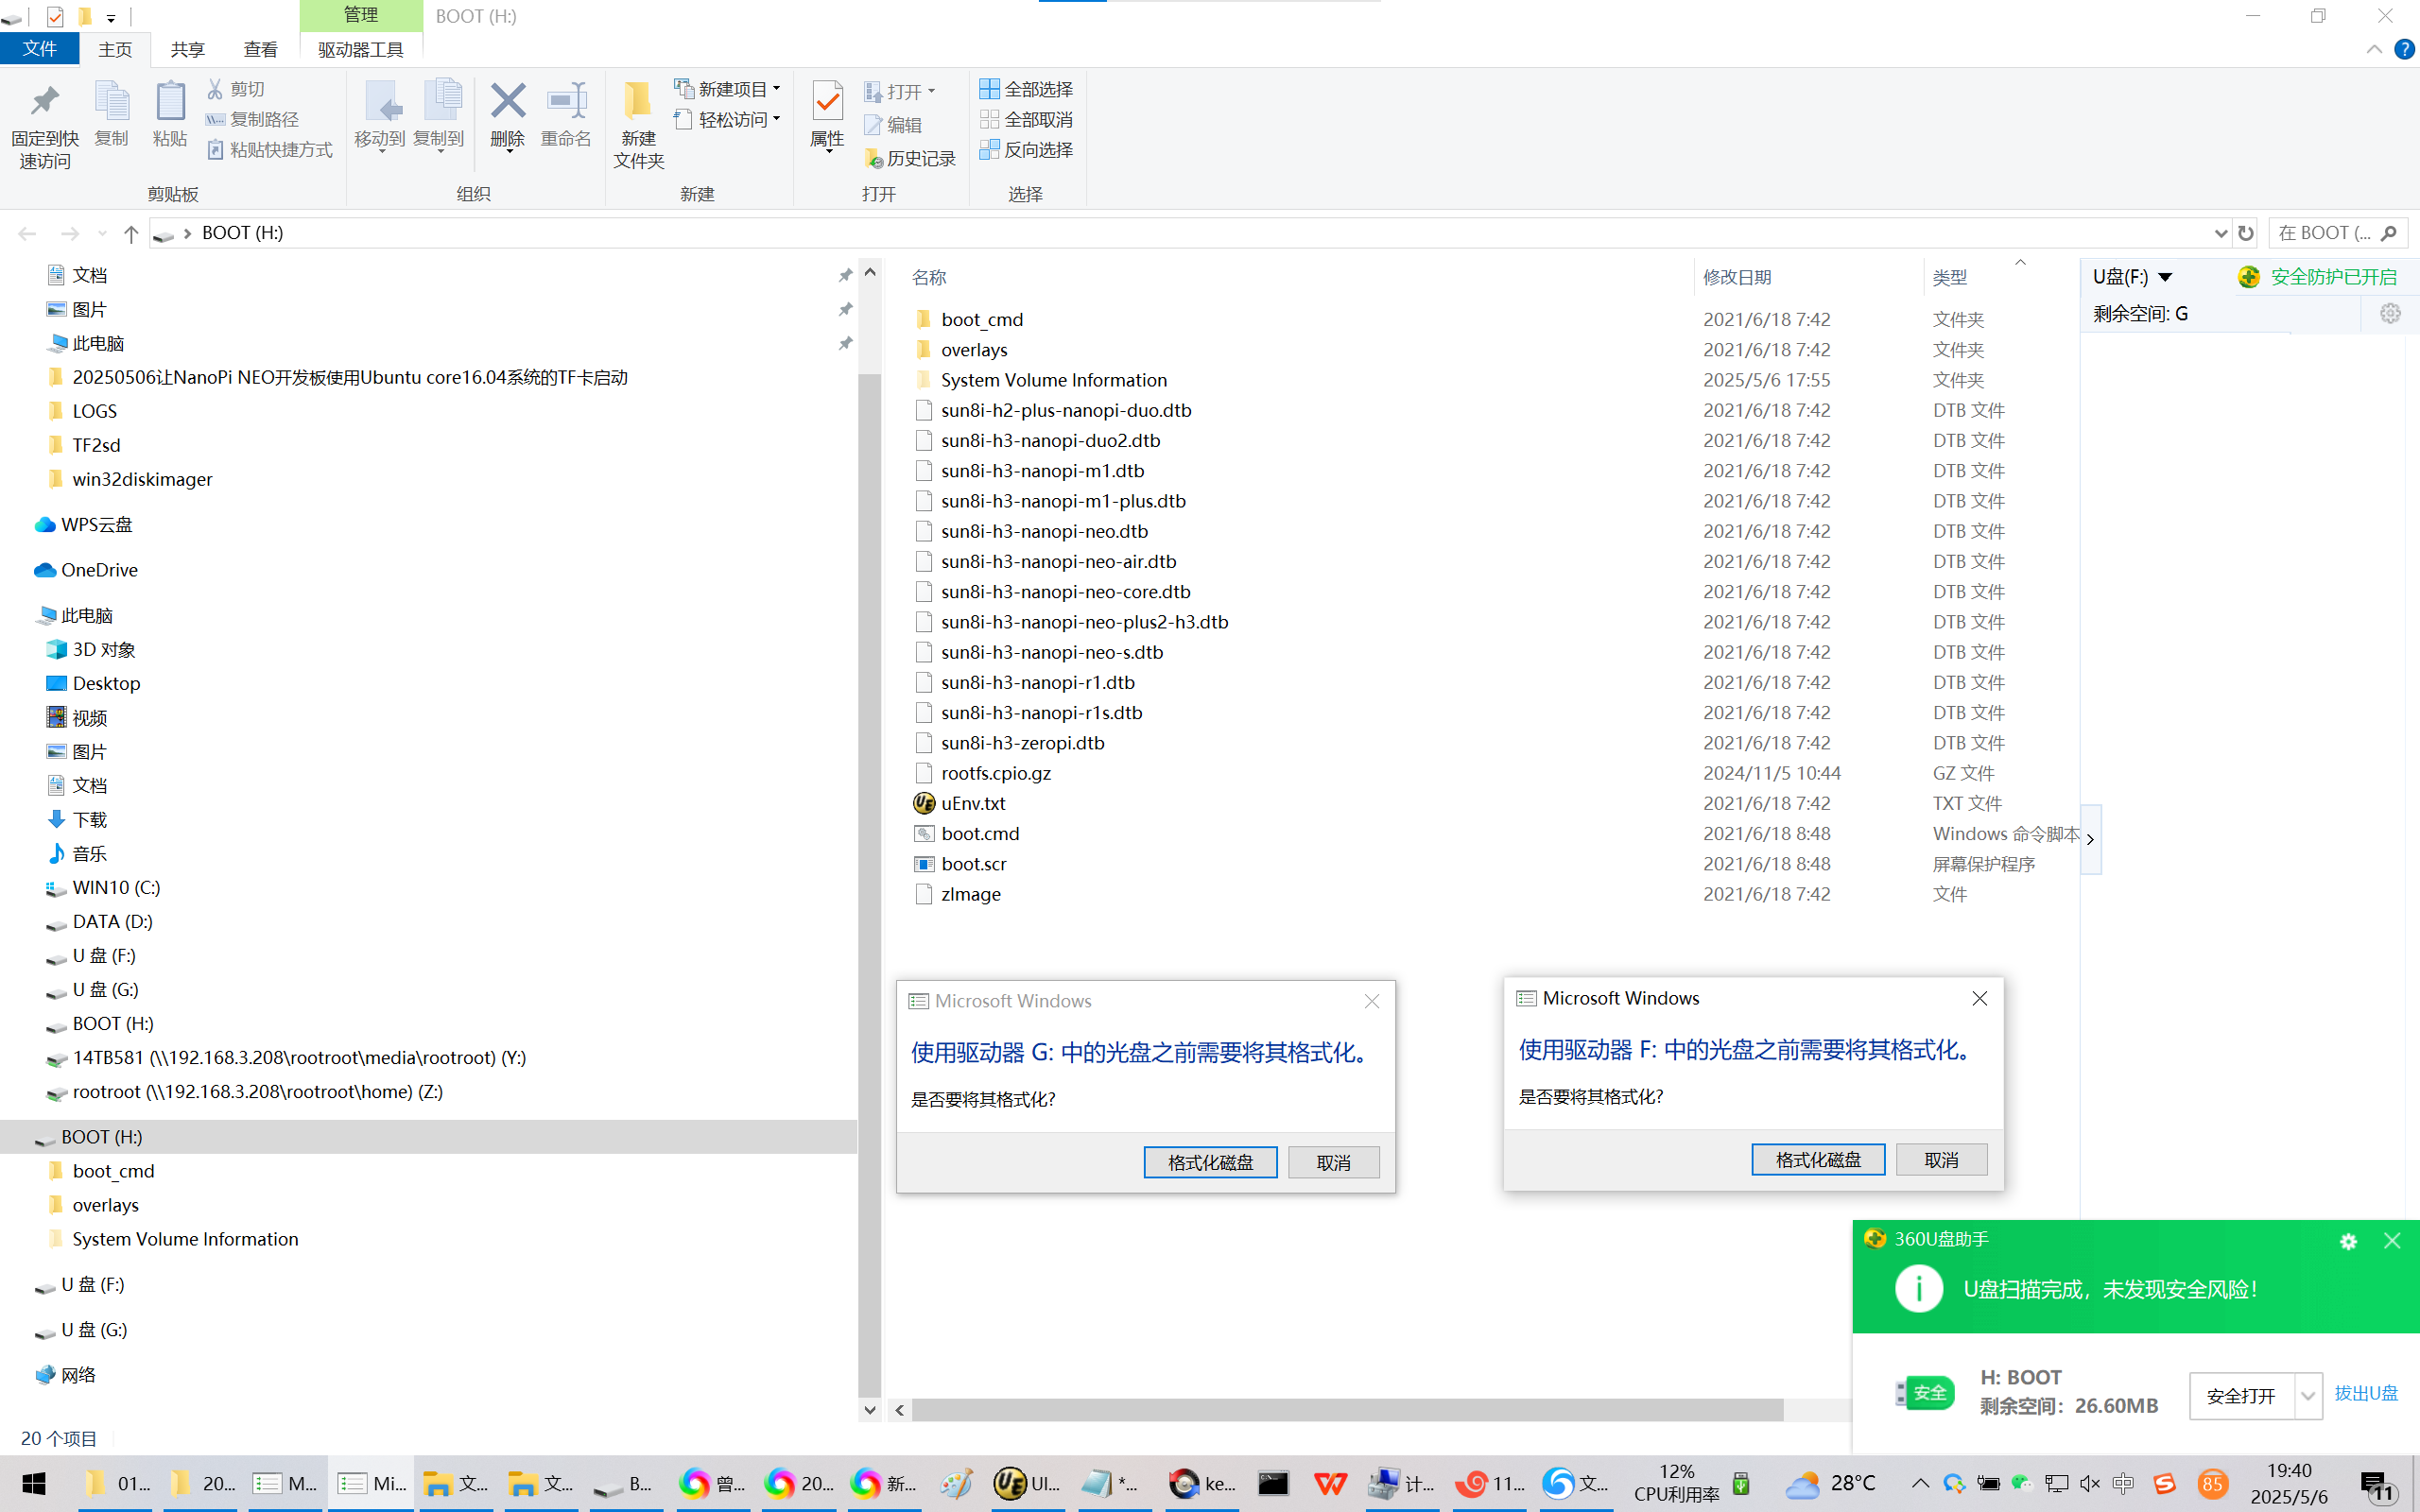Click the up-directory arrow icon
Viewport: 2420px width, 1512px height.
point(131,233)
